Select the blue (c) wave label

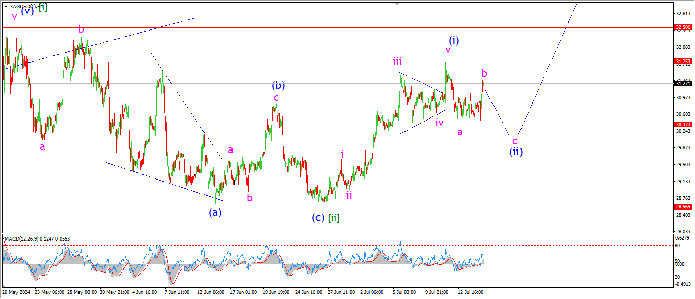click(318, 217)
